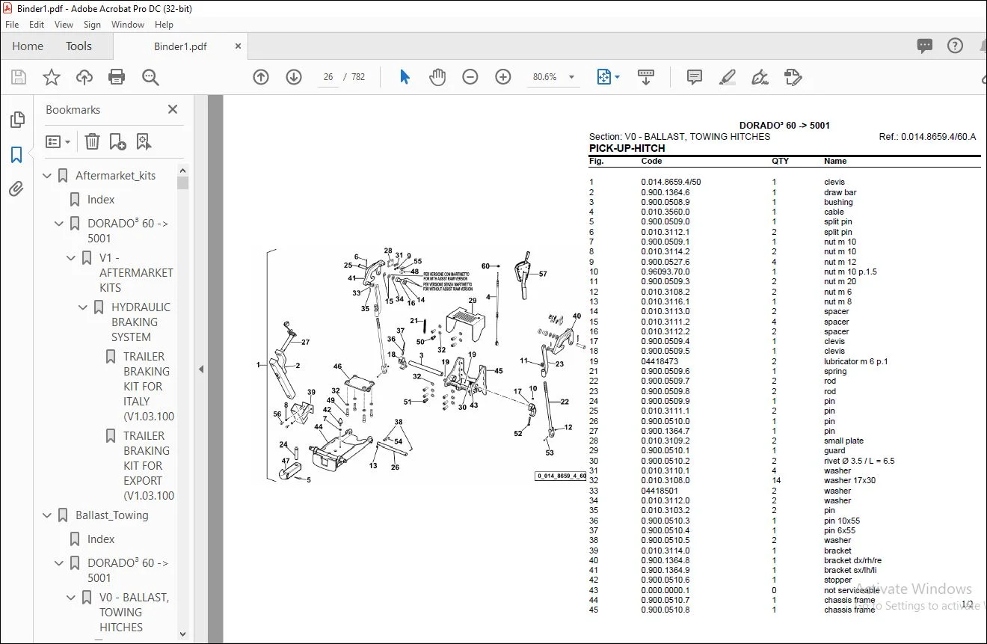
Task: Click part code 0.014.8659.4/50 for clevis
Action: (x=671, y=182)
